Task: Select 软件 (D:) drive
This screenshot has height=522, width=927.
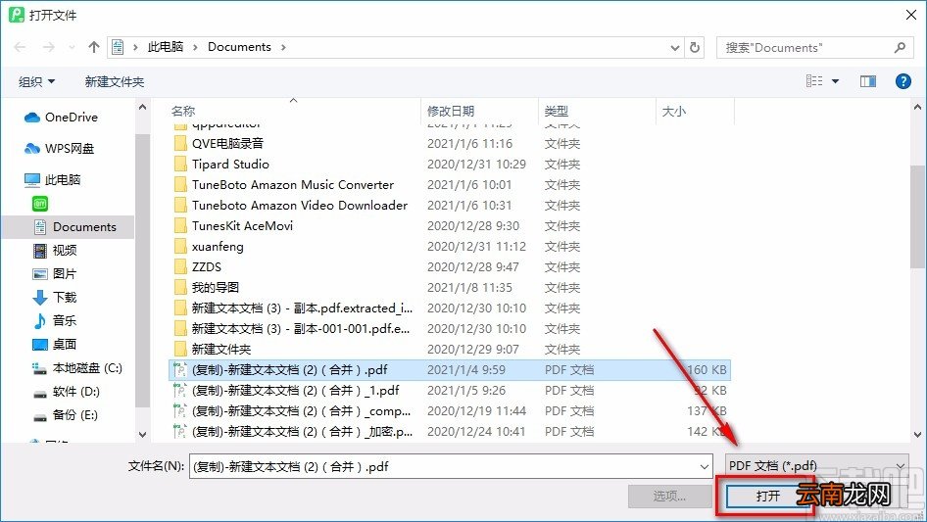Action: [67, 392]
